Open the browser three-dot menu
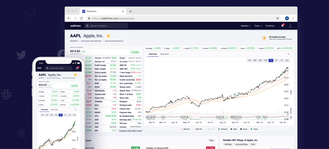This screenshot has height=149, width=329. 293,18
